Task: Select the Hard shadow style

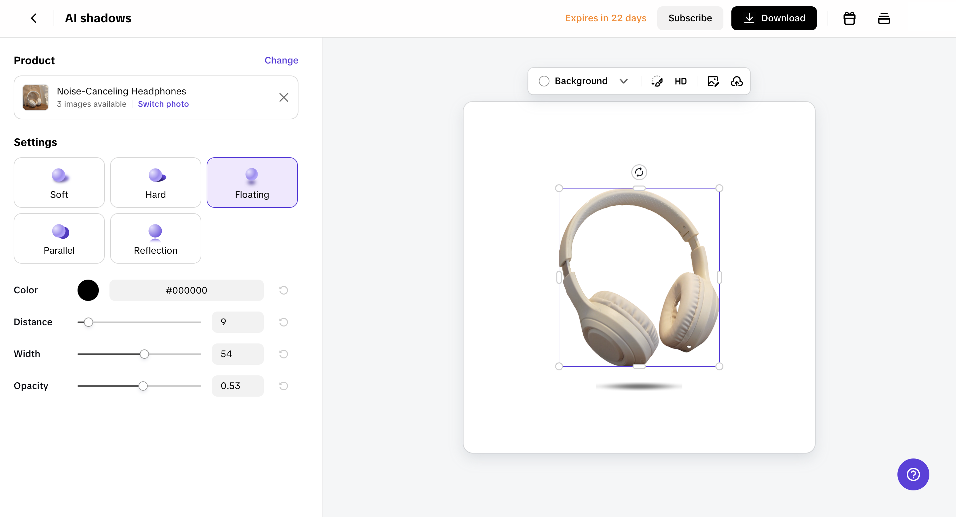Action: 155,182
